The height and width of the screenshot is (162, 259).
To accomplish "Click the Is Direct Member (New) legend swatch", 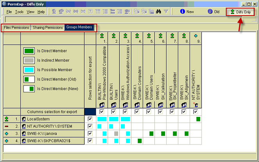I will (x=29, y=89).
